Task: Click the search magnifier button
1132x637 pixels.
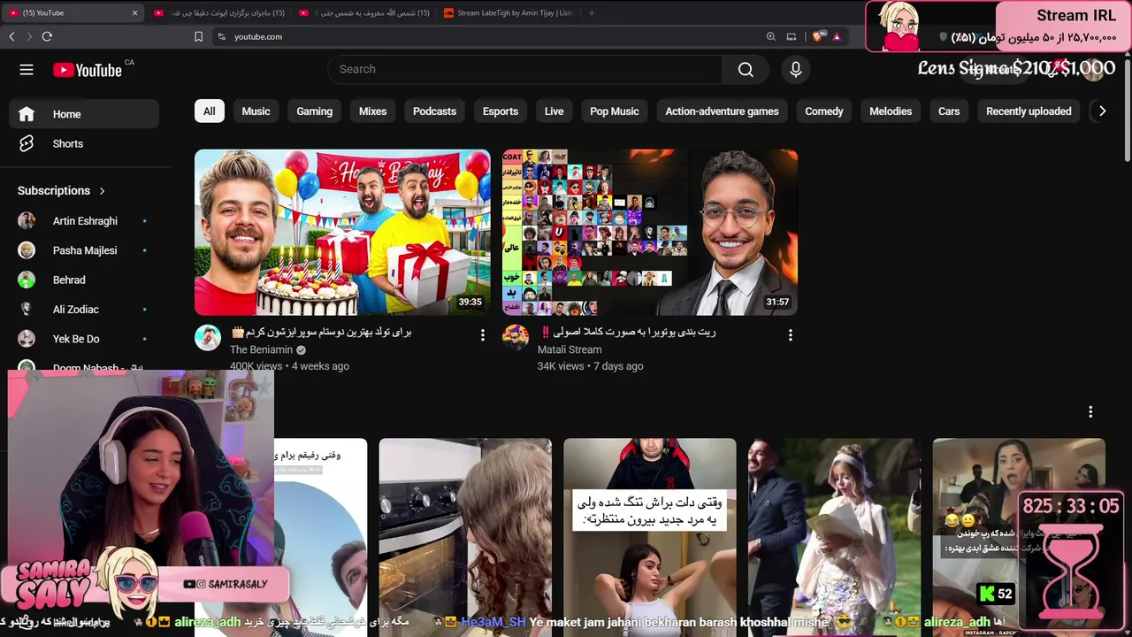Action: [746, 69]
